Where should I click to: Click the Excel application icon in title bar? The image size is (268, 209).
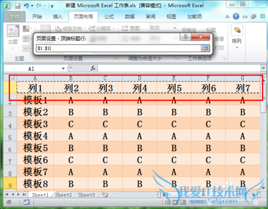pos(7,6)
